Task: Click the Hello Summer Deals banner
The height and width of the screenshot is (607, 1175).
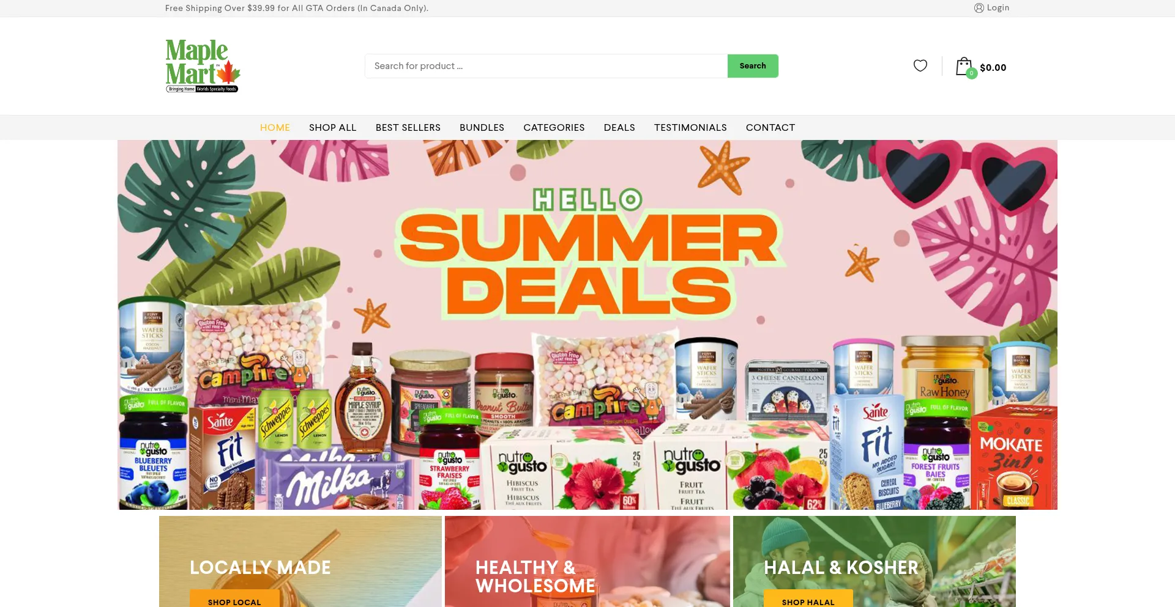Action: (x=587, y=325)
